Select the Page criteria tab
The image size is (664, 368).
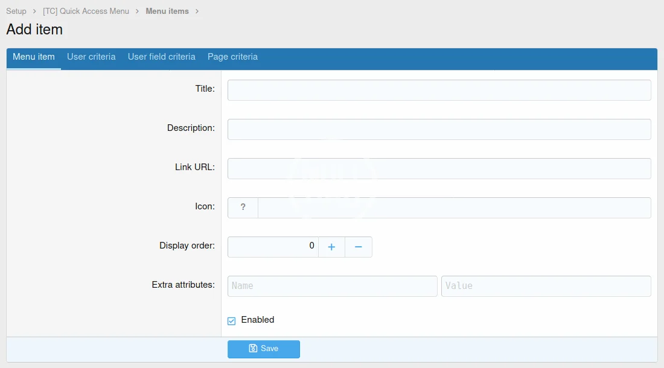[232, 57]
